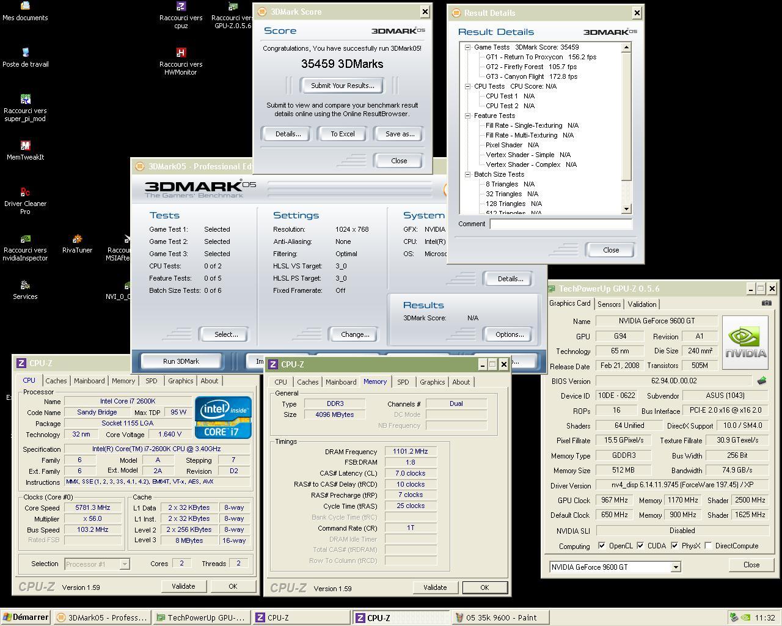The image size is (782, 626).
Task: Click the Close button in GPU-Z
Action: point(751,565)
